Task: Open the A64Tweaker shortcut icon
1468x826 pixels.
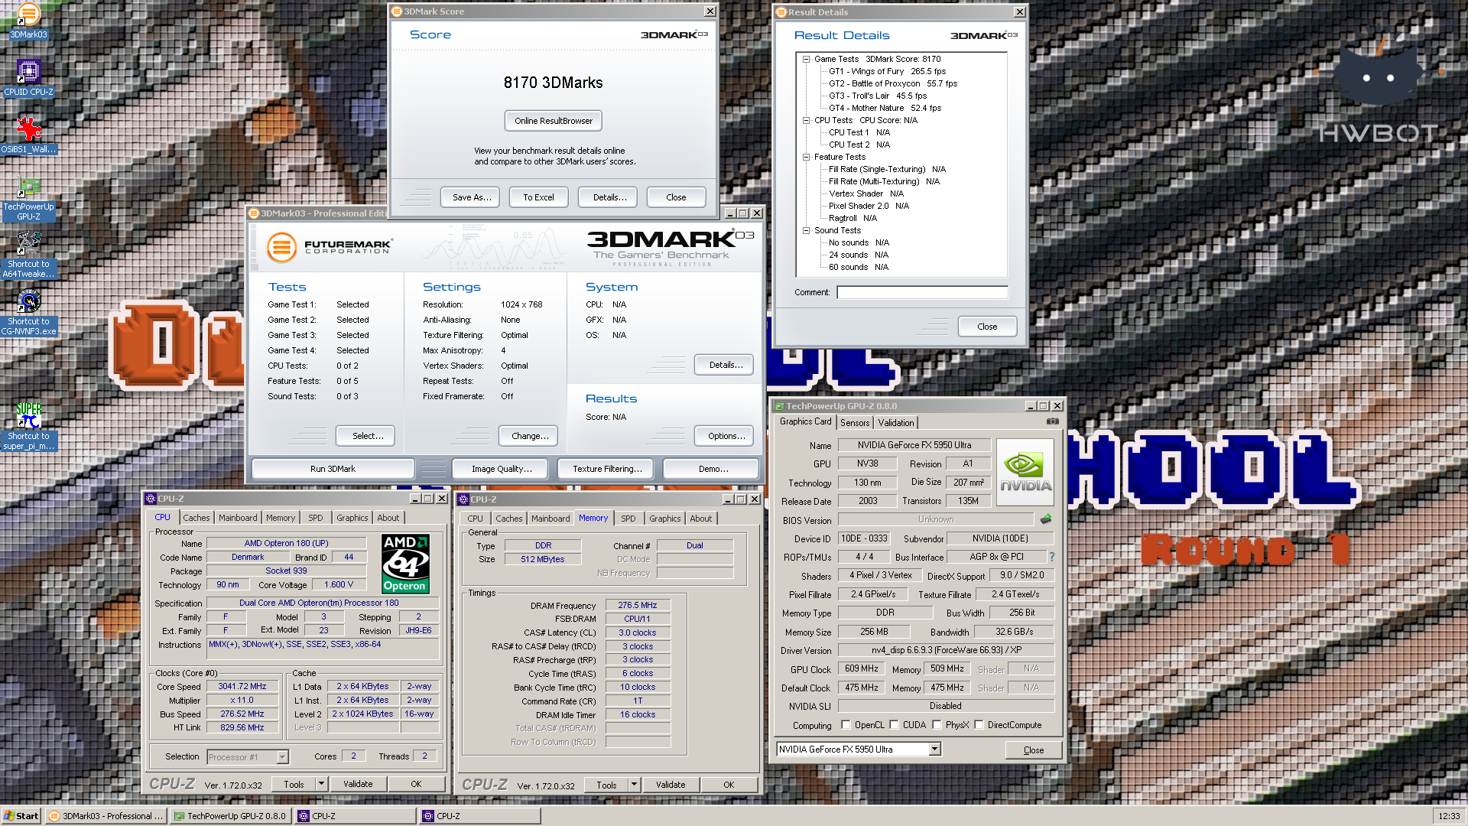Action: coord(28,256)
